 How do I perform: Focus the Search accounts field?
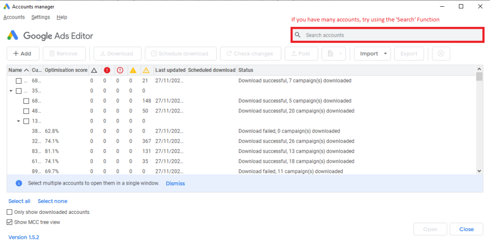pyautogui.click(x=387, y=35)
